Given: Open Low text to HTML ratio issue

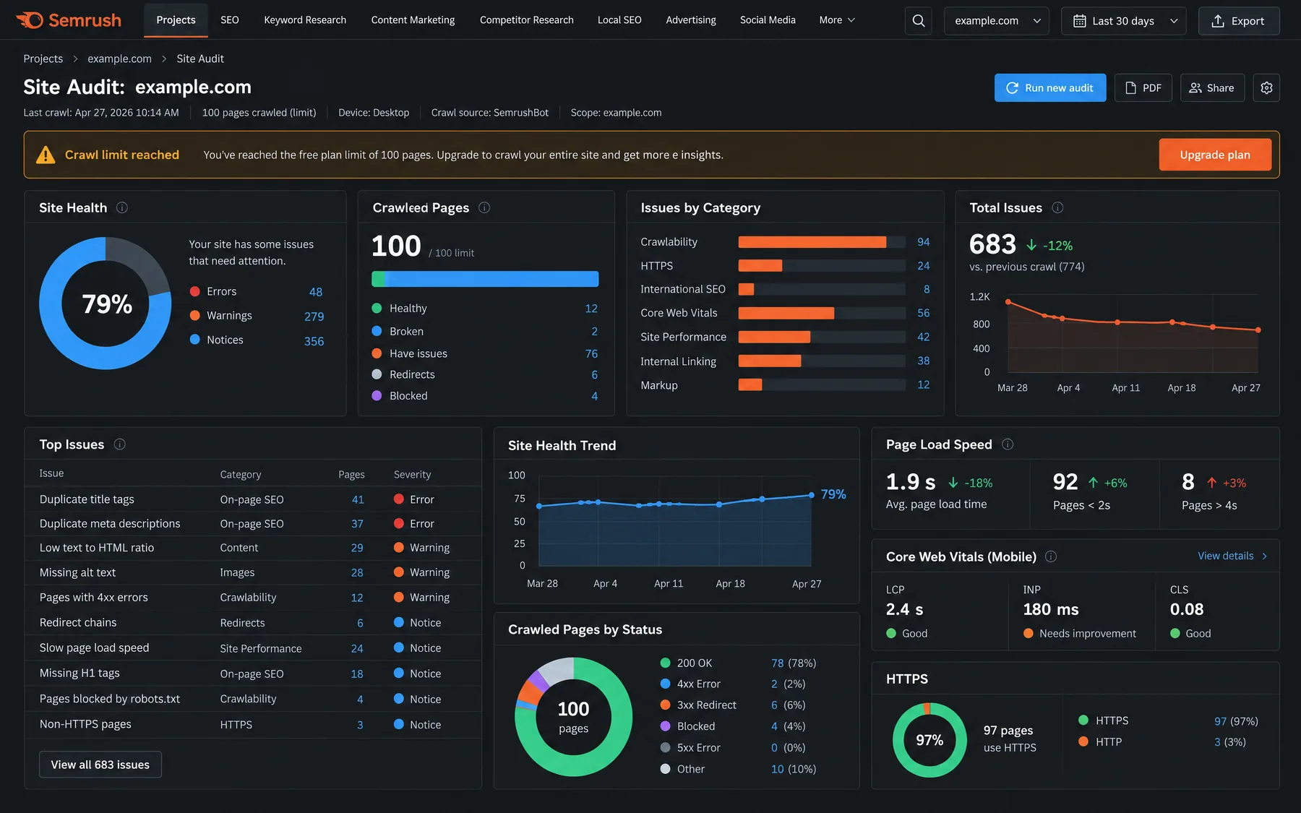Looking at the screenshot, I should (253, 548).
